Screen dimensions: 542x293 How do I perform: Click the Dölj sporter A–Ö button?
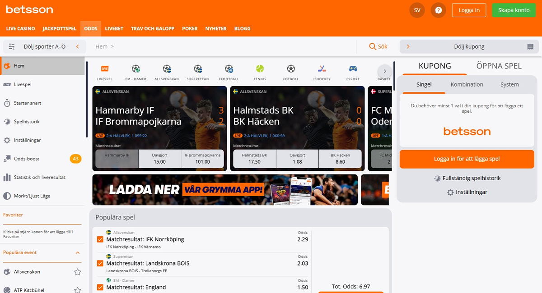(x=44, y=46)
